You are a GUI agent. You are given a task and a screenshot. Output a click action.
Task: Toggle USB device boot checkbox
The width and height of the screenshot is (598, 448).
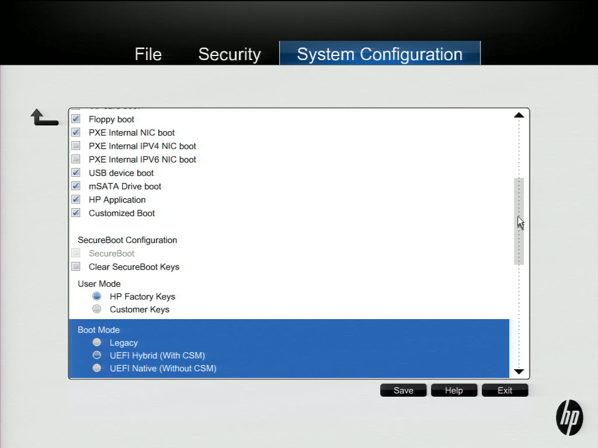[x=76, y=173]
